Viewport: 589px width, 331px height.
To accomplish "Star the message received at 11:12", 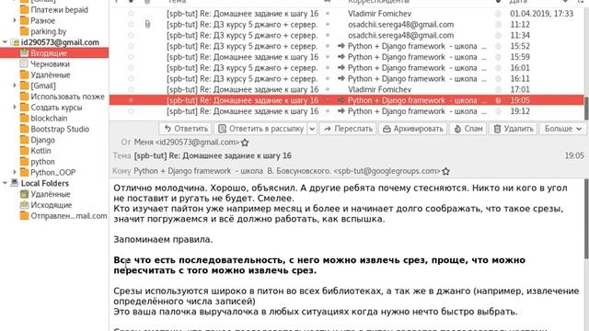I will tap(131, 25).
